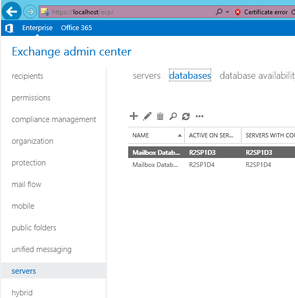Click the add new database plus icon

(x=133, y=116)
